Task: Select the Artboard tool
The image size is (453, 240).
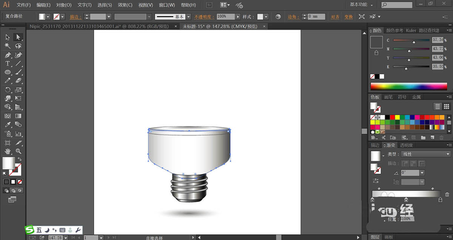Action: coord(8,143)
